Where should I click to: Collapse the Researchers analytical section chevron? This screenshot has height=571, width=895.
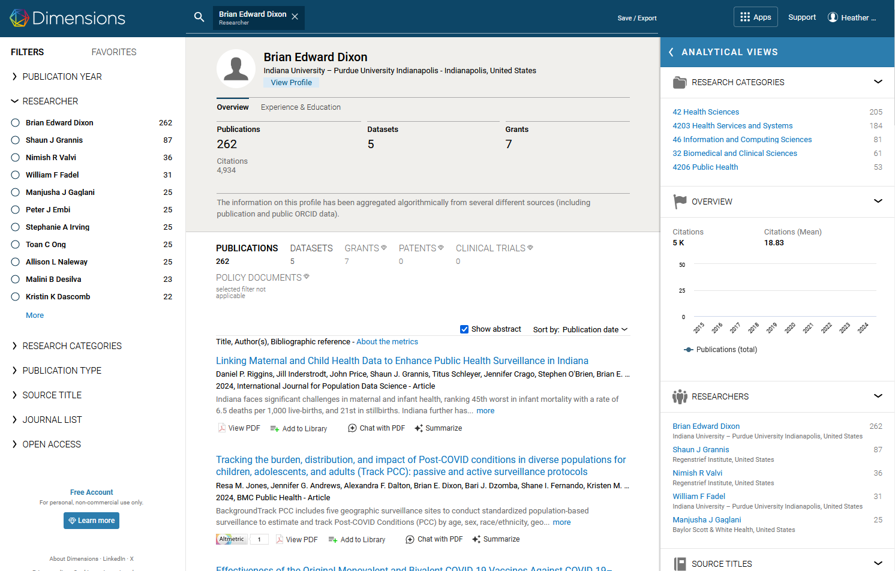pyautogui.click(x=878, y=396)
